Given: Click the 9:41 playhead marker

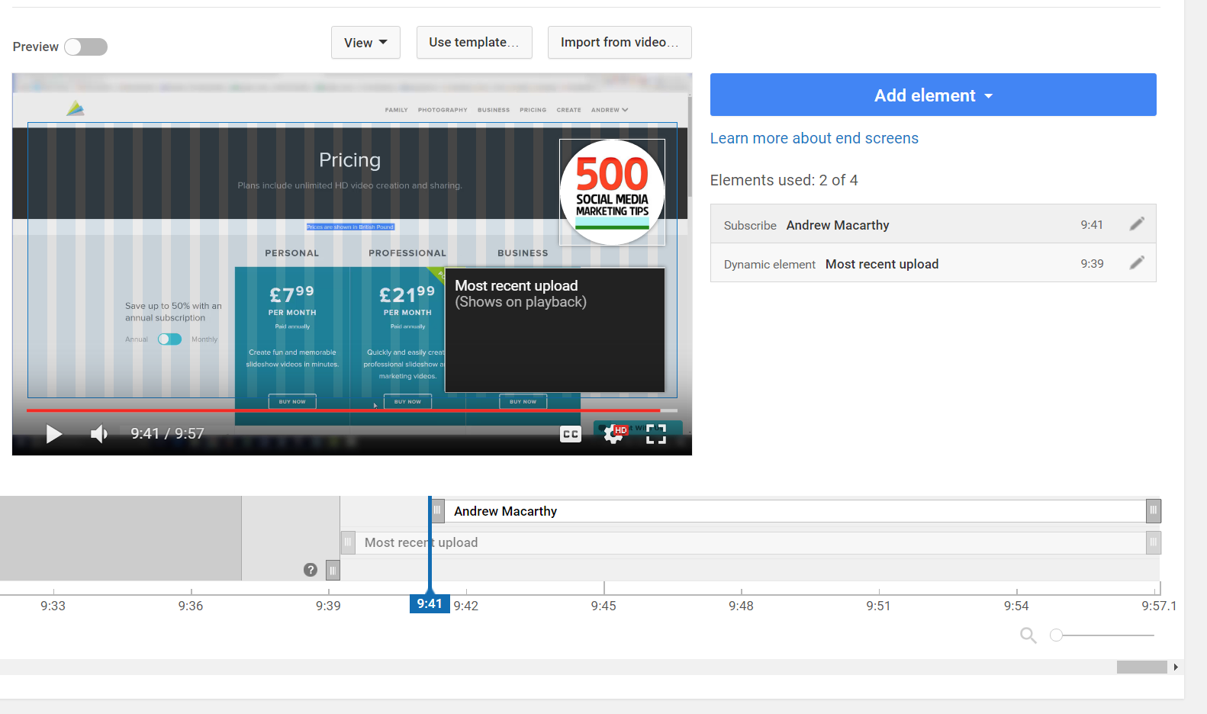Looking at the screenshot, I should point(430,603).
